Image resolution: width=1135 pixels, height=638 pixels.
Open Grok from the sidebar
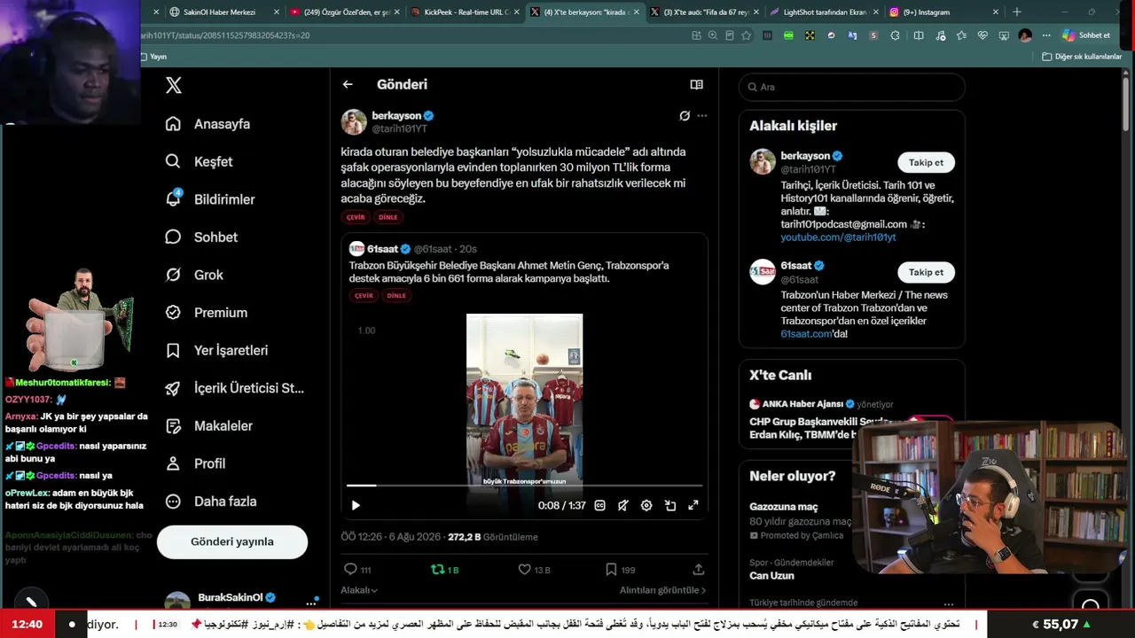194,275
